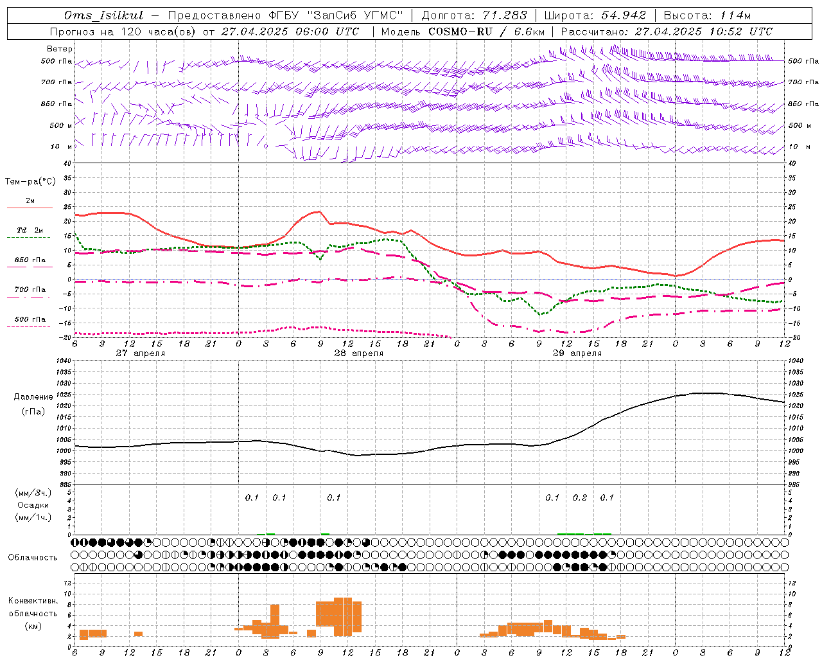Click the (мм/1ч.) precipitation unit label
822x658 pixels.
coord(33,517)
